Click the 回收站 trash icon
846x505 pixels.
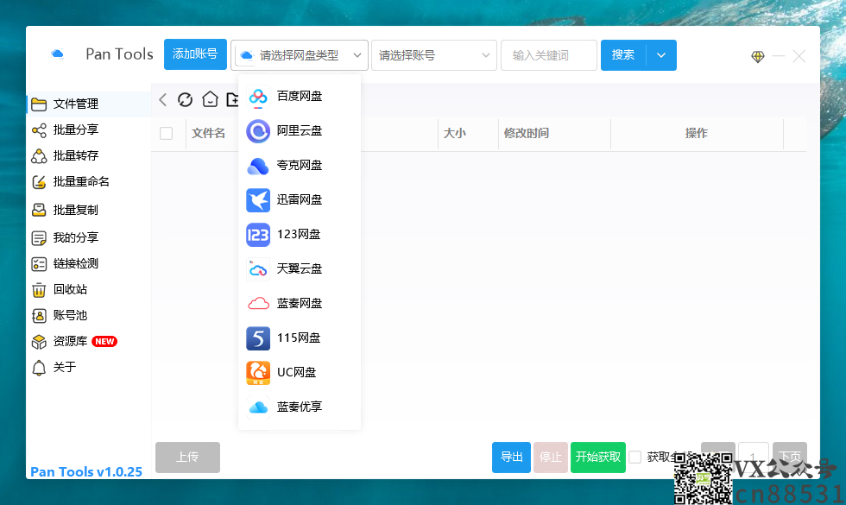click(x=39, y=290)
